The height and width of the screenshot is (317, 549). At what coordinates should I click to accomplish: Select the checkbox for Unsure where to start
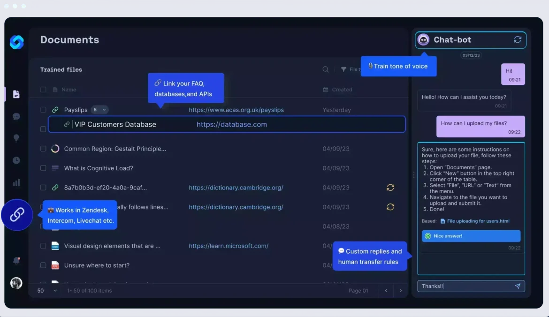point(43,265)
